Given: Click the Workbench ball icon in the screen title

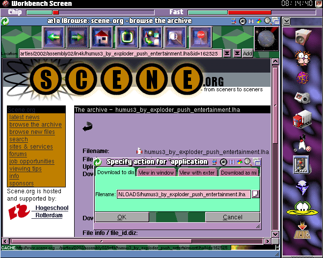Looking at the screenshot, I should pyautogui.click(x=6, y=3).
